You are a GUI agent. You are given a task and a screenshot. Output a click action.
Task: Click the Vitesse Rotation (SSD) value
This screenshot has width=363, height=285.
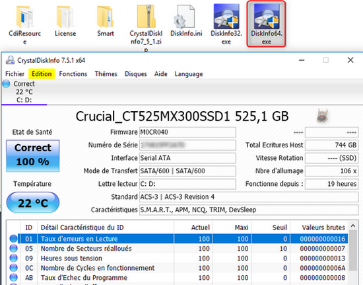[x=332, y=158]
